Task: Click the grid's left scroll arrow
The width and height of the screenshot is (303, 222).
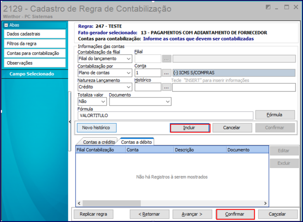Action: [79, 203]
